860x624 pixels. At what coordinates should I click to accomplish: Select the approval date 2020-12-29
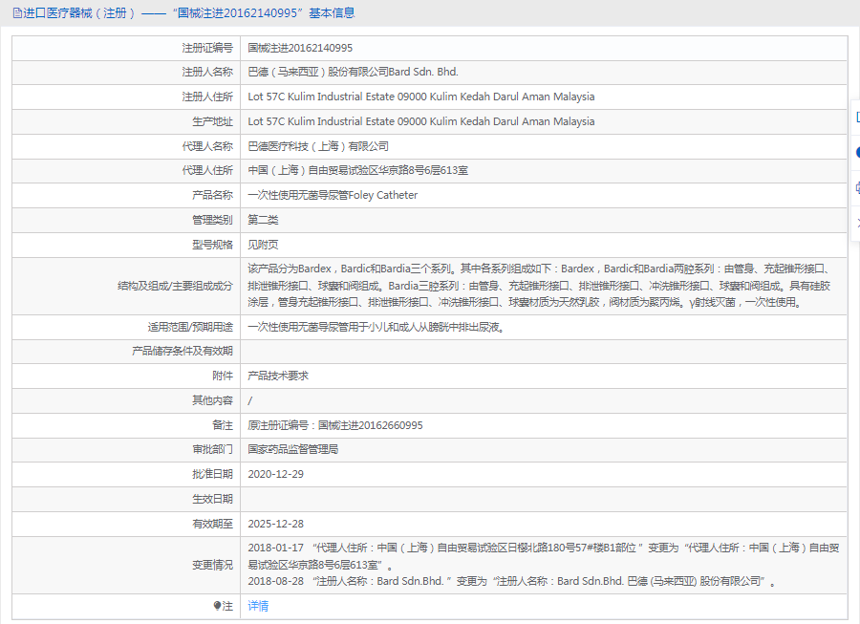276,474
